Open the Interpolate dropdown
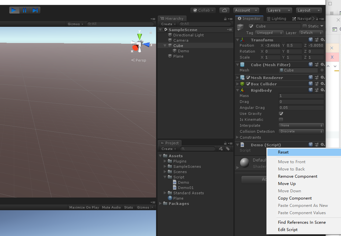The width and height of the screenshot is (341, 236). 301,125
